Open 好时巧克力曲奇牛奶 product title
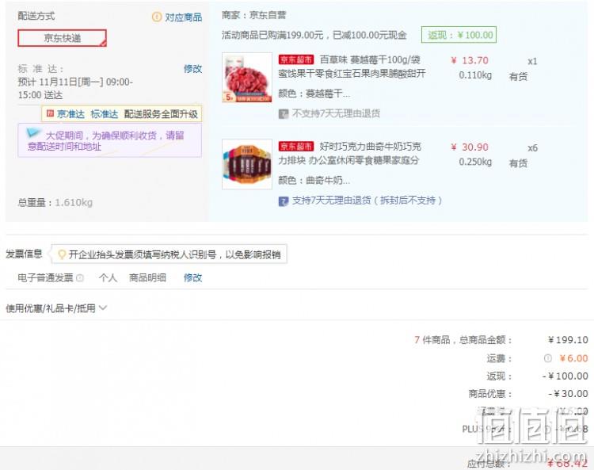Screen dimensions: 594x470 point(349,153)
